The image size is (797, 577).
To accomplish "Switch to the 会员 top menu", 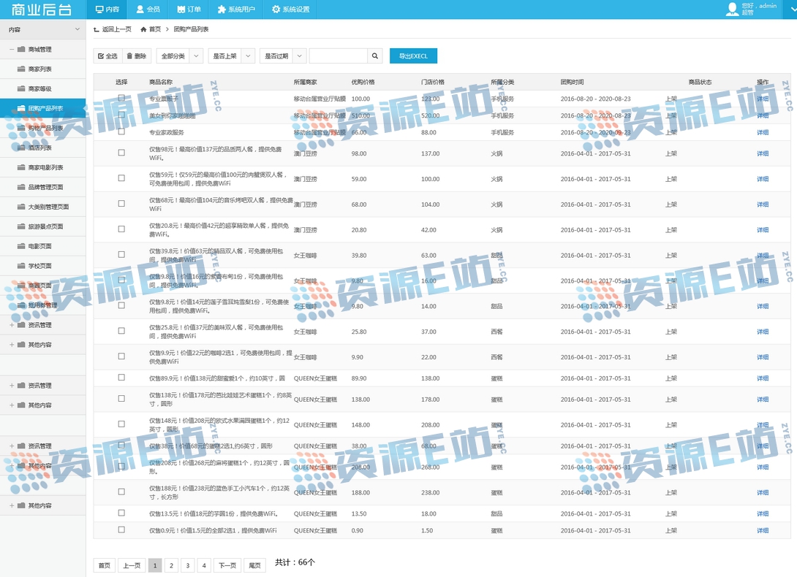I will tap(148, 9).
